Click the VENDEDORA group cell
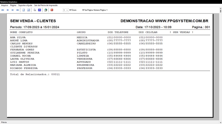Image resolution: width=222 pixels, height=124 pixels. click(x=85, y=59)
